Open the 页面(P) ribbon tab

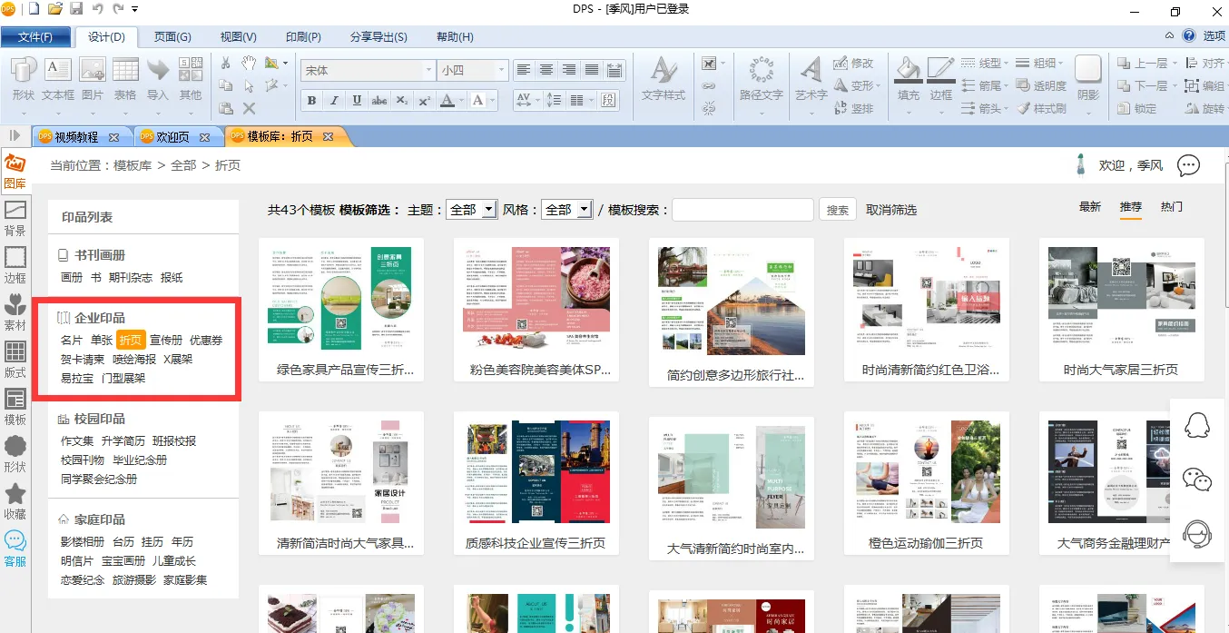172,37
